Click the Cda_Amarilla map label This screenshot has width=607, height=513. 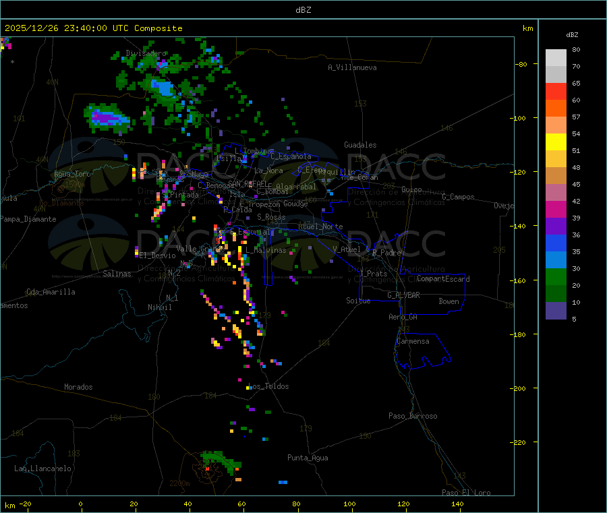tap(51, 292)
